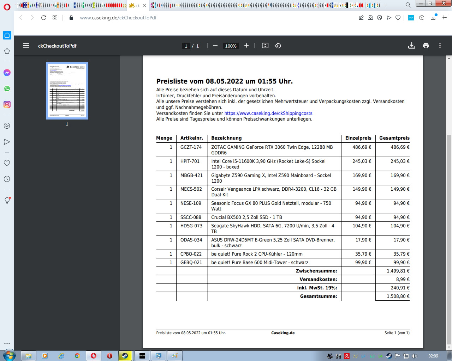
Task: Go back in browser history
Action: click(21, 18)
